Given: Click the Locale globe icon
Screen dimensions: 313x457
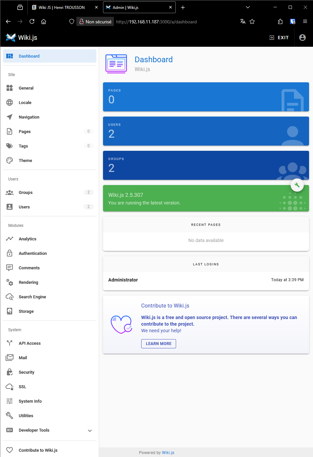Looking at the screenshot, I should pyautogui.click(x=10, y=102).
